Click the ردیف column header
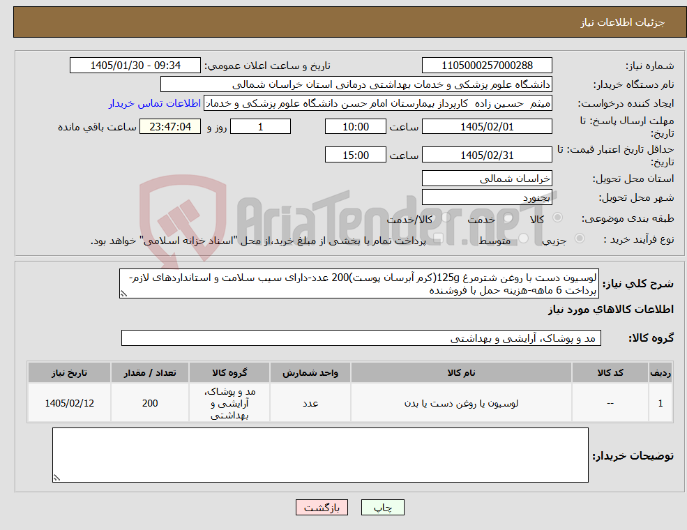The width and height of the screenshot is (687, 530). (660, 373)
